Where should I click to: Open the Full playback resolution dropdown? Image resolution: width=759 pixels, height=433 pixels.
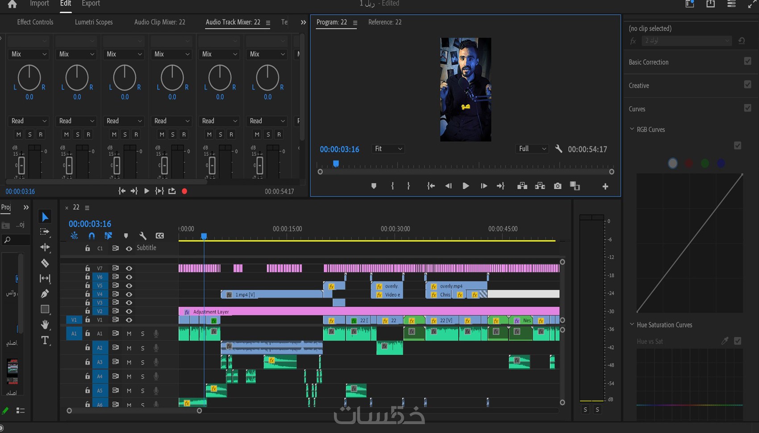532,149
